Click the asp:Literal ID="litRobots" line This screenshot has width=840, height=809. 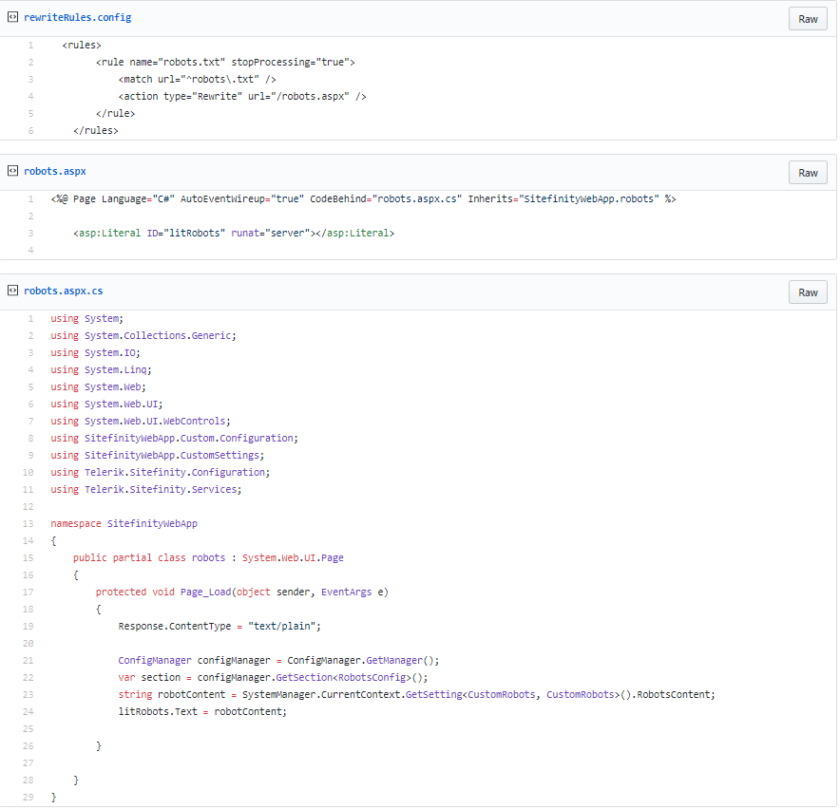[234, 233]
